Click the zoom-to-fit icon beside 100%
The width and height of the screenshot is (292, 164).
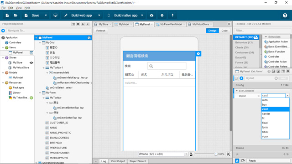point(229,154)
